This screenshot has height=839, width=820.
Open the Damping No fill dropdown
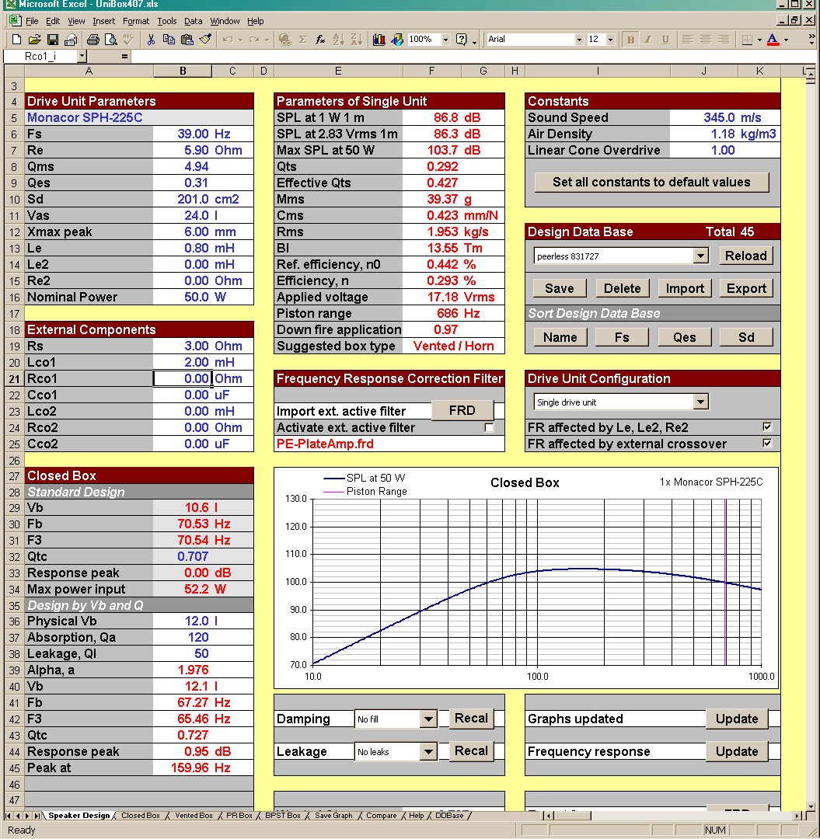point(428,719)
